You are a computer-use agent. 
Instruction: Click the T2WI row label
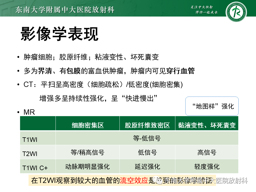30,154
